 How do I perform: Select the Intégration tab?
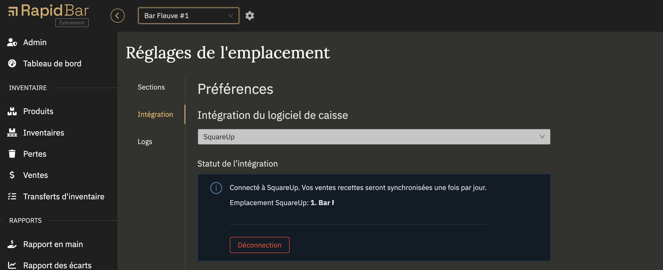pos(155,114)
